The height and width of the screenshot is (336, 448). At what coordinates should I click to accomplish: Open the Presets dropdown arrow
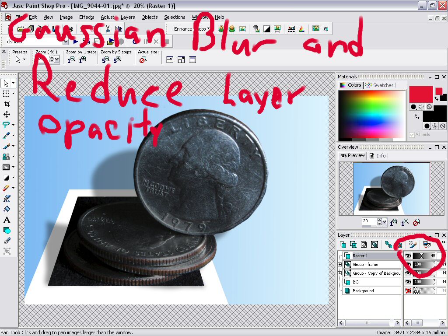click(x=24, y=59)
